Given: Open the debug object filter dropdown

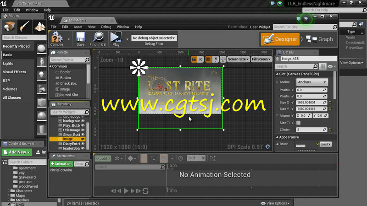Looking at the screenshot, I should pos(154,38).
